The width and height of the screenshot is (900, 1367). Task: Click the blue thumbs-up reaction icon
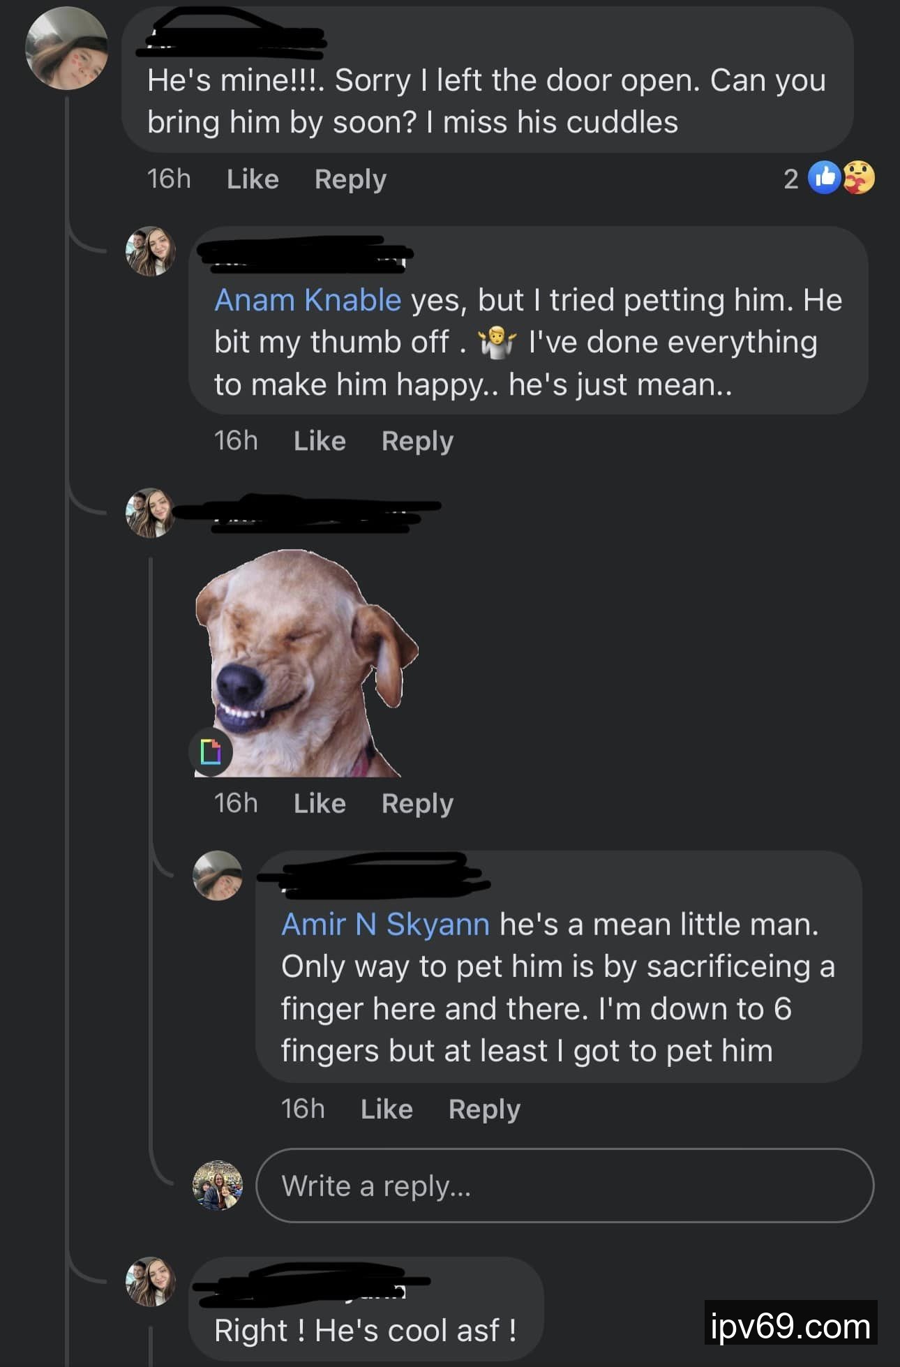click(x=825, y=178)
